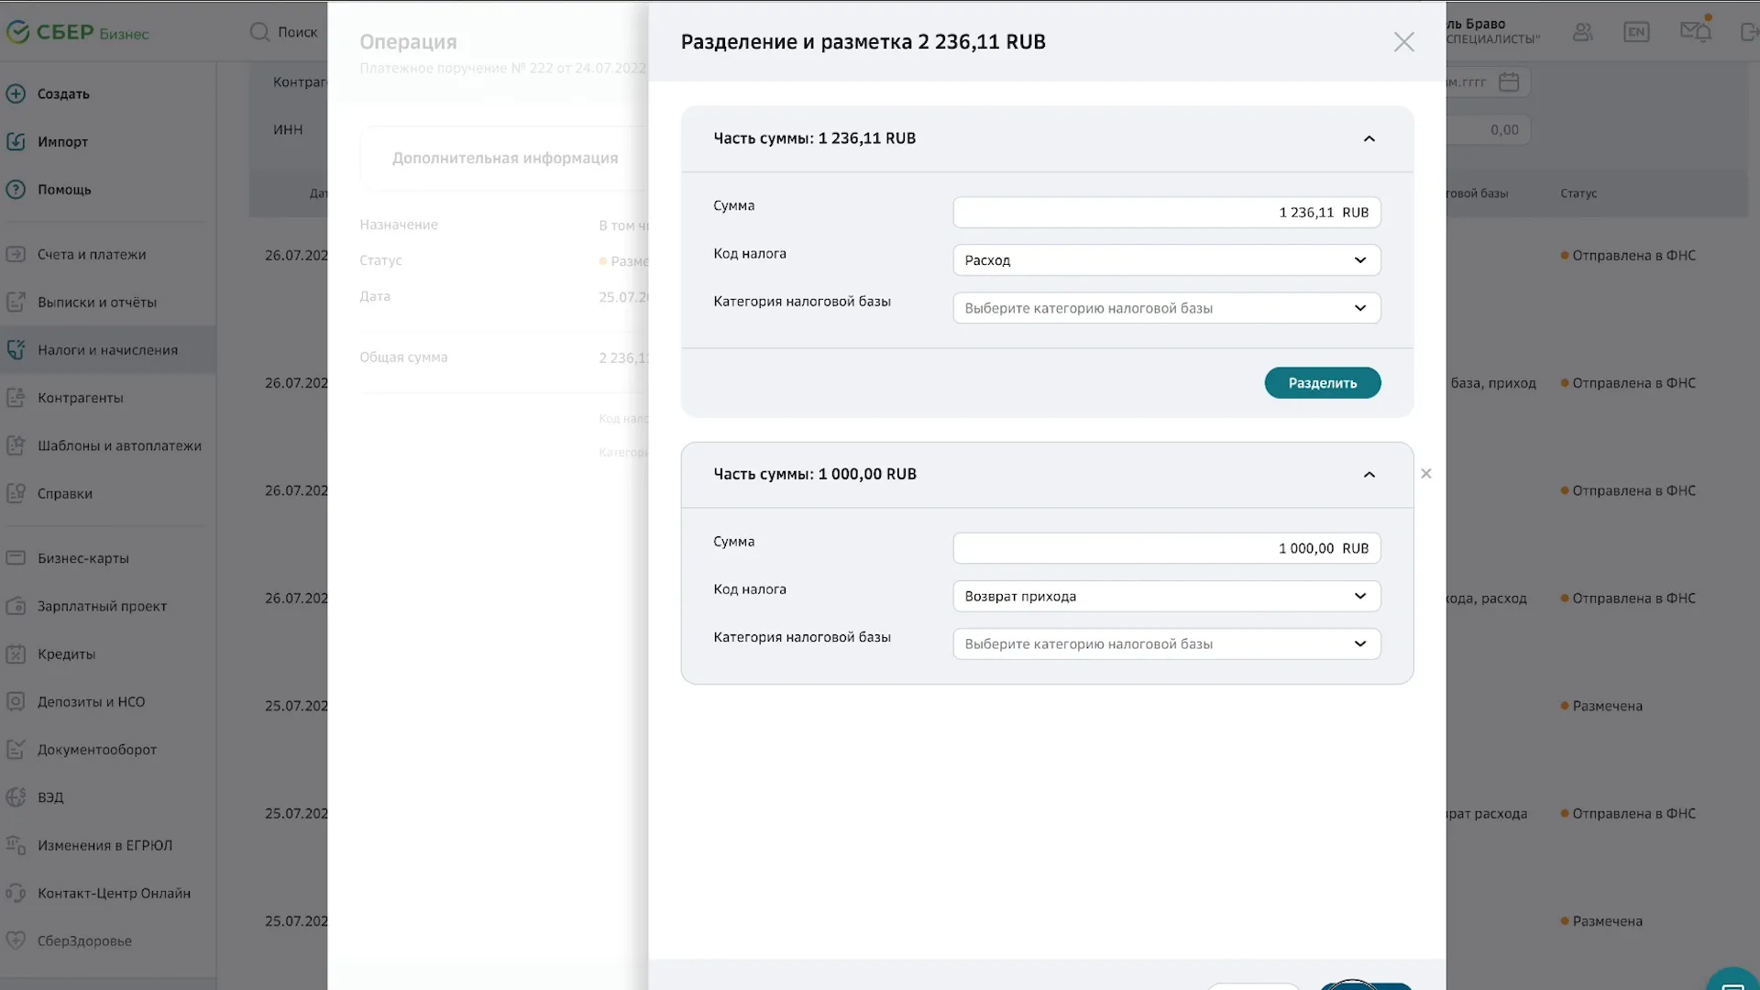Click the Создать plus icon in sidebar
The width and height of the screenshot is (1760, 990).
pos(16,93)
